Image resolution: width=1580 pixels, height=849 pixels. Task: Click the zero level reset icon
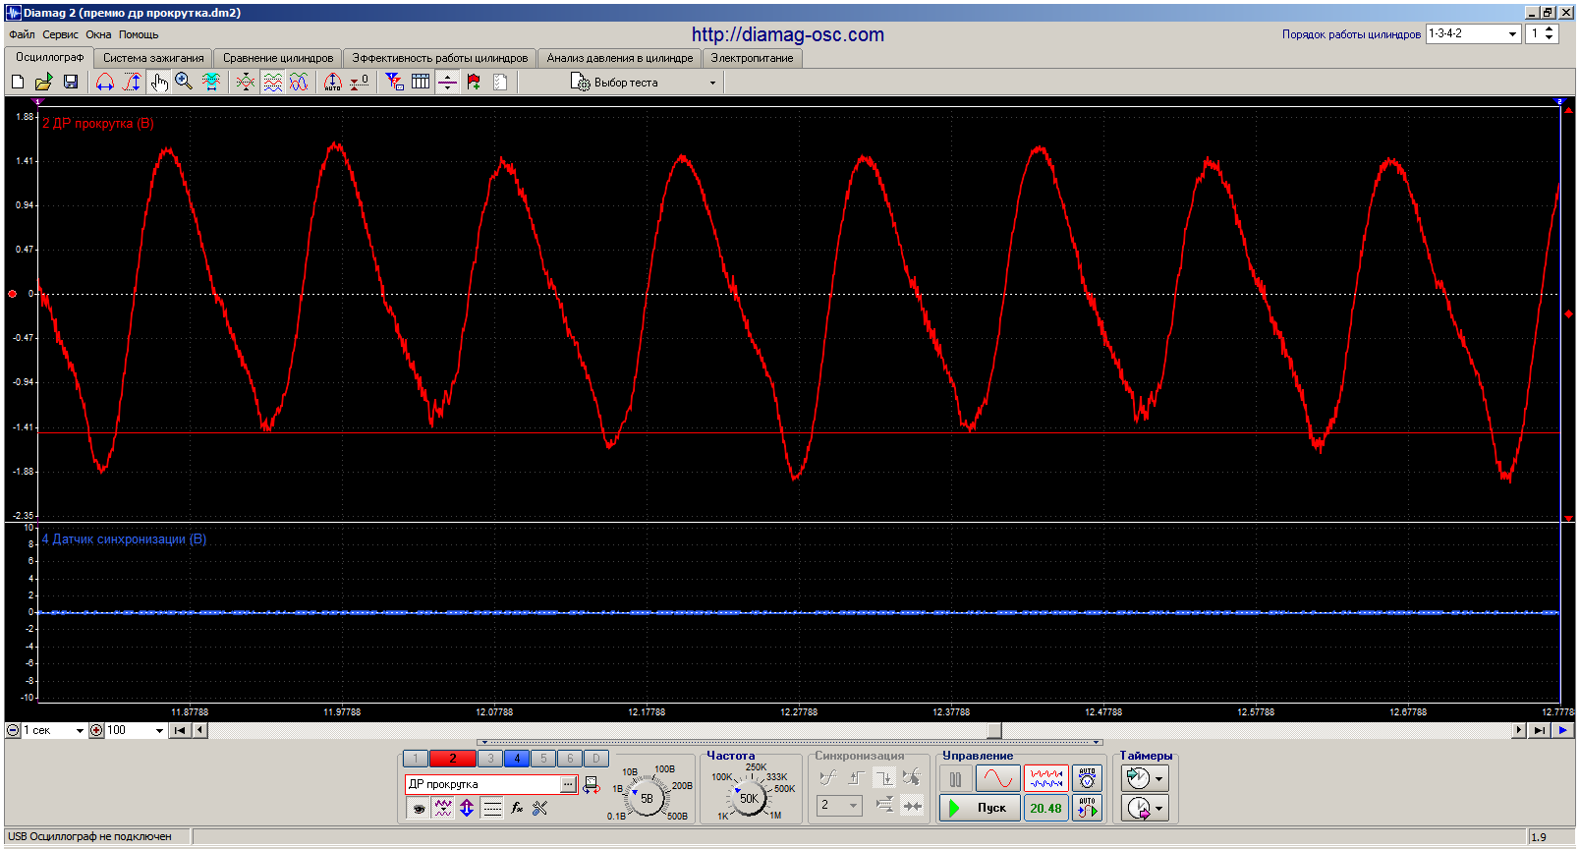(360, 83)
